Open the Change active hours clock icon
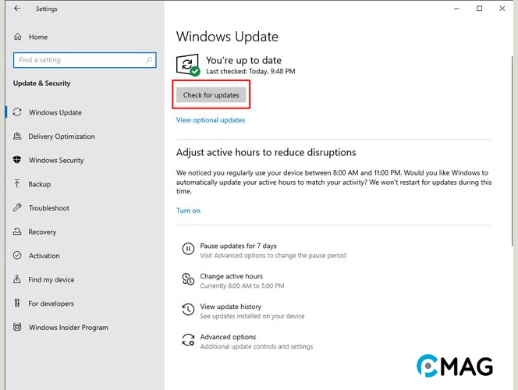The height and width of the screenshot is (390, 518). [x=188, y=280]
